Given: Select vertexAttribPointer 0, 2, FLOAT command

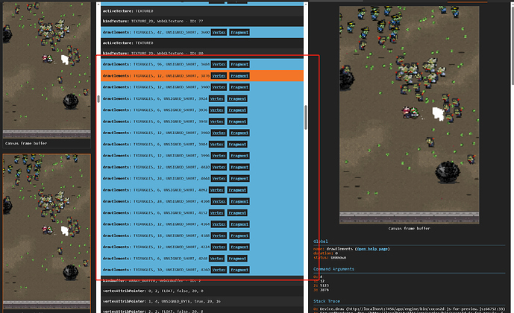Looking at the screenshot, I should click(x=202, y=291).
